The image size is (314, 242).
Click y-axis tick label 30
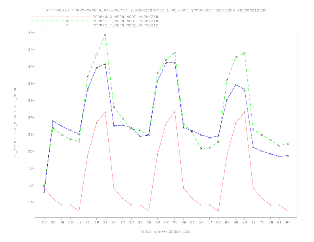30,66
